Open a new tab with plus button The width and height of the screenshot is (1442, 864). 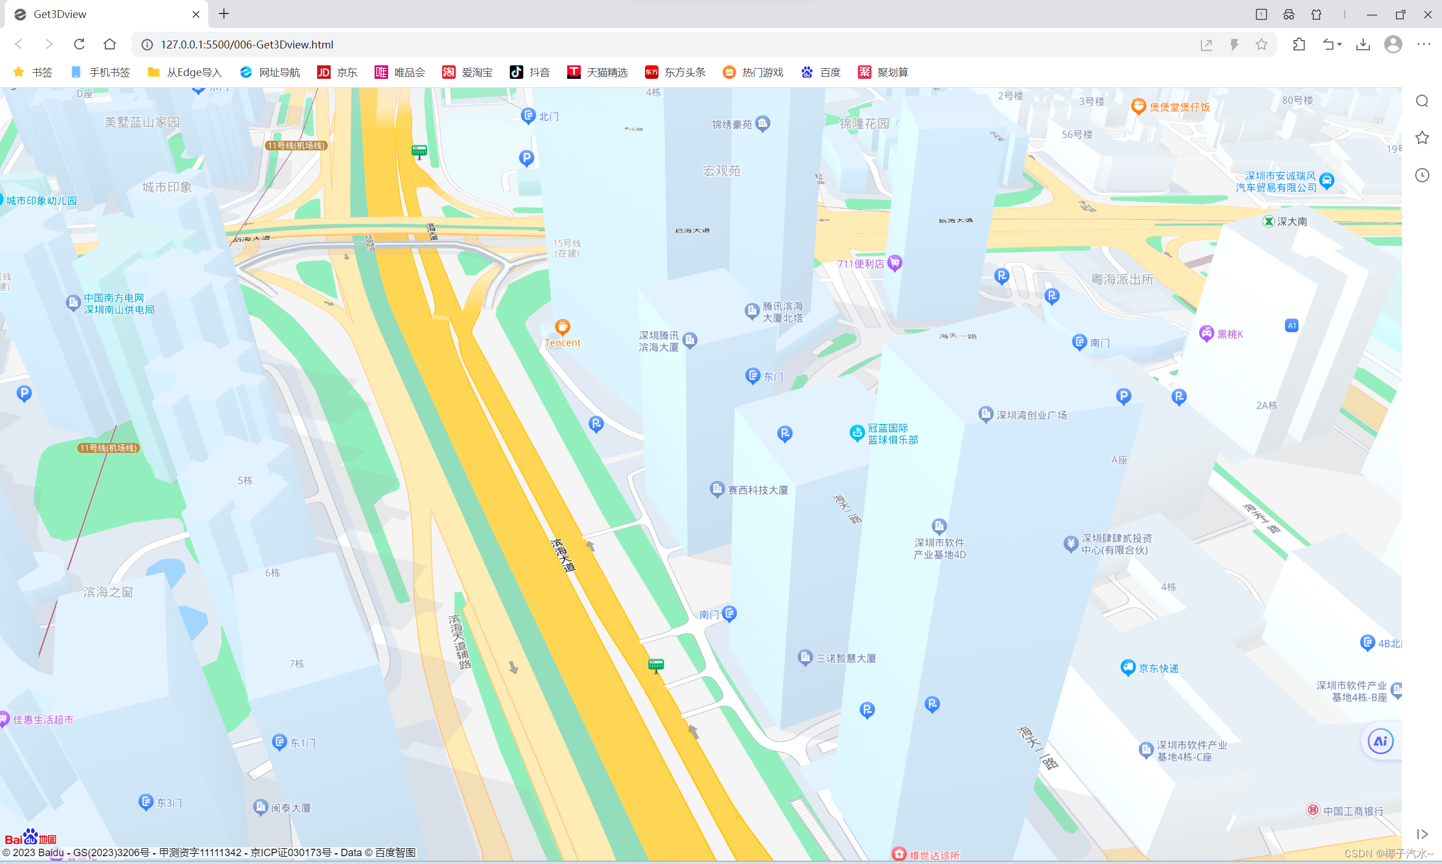[x=224, y=14]
